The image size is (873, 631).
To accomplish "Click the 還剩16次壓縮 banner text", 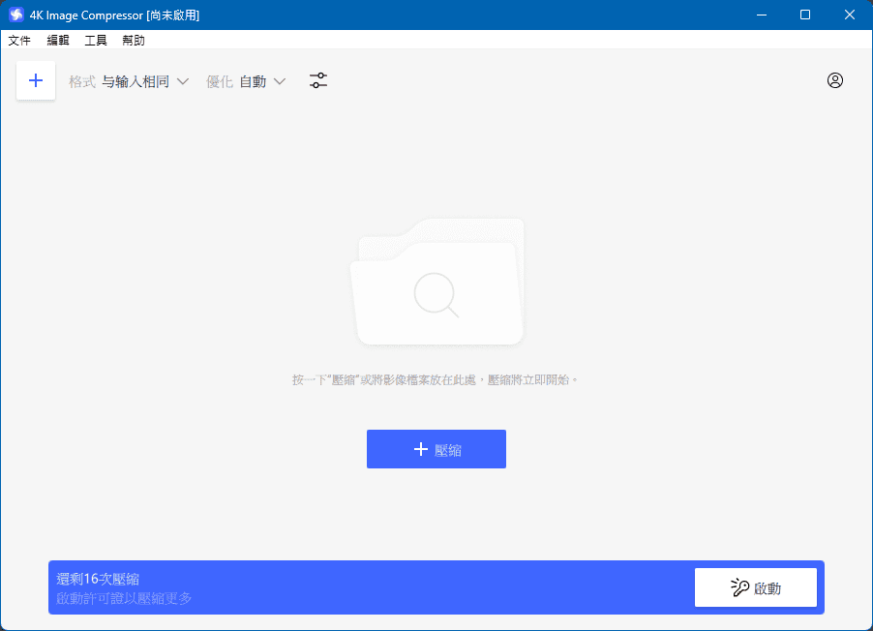I will coord(98,579).
